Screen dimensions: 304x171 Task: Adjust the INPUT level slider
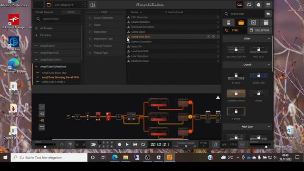coord(45,146)
